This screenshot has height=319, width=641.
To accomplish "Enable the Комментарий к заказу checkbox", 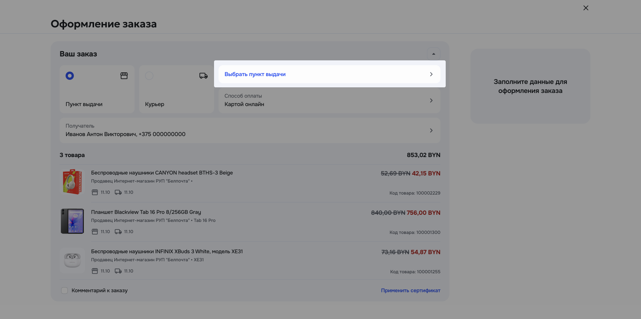I will click(64, 291).
